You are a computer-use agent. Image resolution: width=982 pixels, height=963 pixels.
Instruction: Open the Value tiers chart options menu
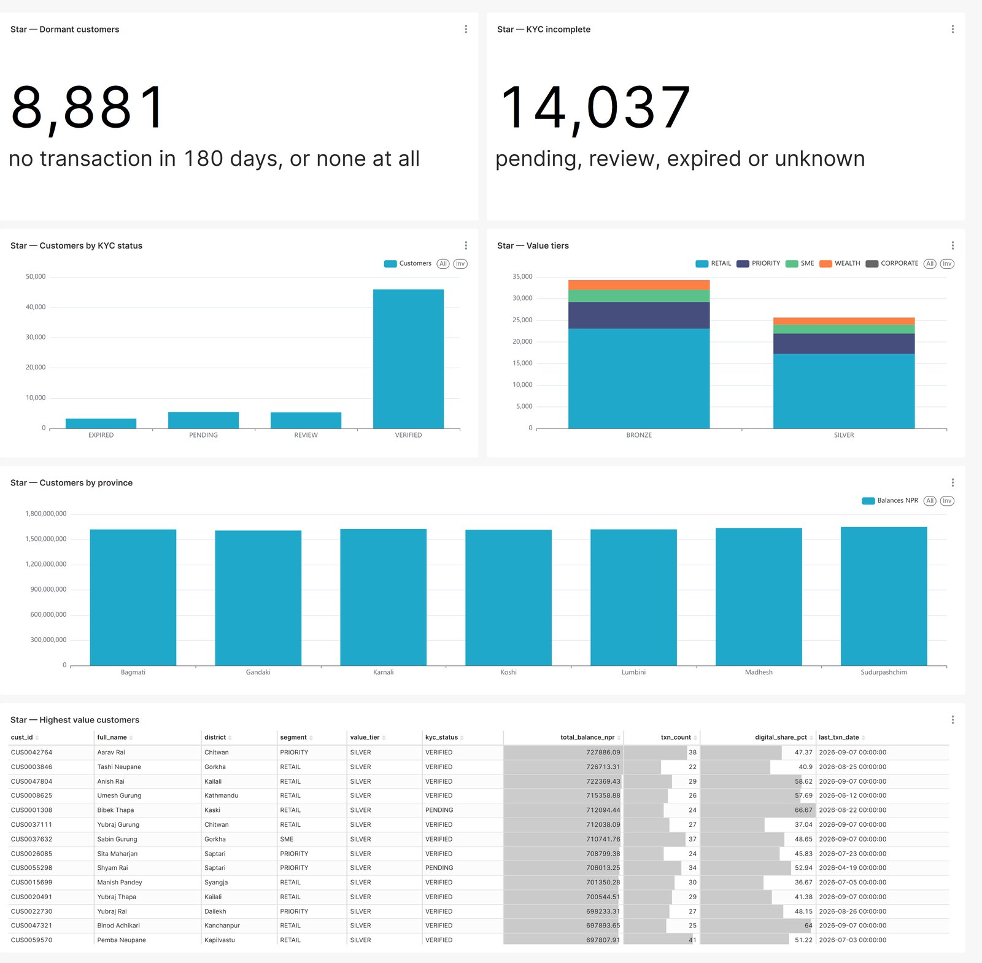click(x=953, y=246)
